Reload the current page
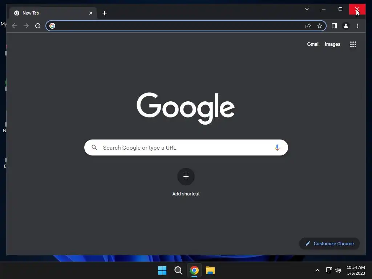The height and width of the screenshot is (279, 372). tap(38, 26)
